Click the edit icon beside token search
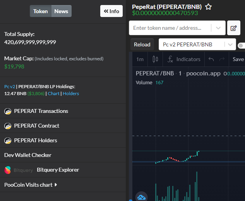This screenshot has height=201, width=245. coord(234,28)
